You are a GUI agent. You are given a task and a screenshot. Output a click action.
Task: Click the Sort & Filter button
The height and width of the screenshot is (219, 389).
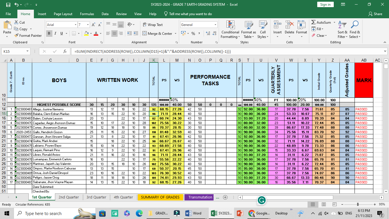[343, 29]
